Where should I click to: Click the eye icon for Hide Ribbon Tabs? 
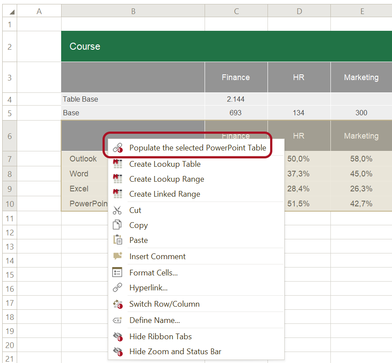117,337
